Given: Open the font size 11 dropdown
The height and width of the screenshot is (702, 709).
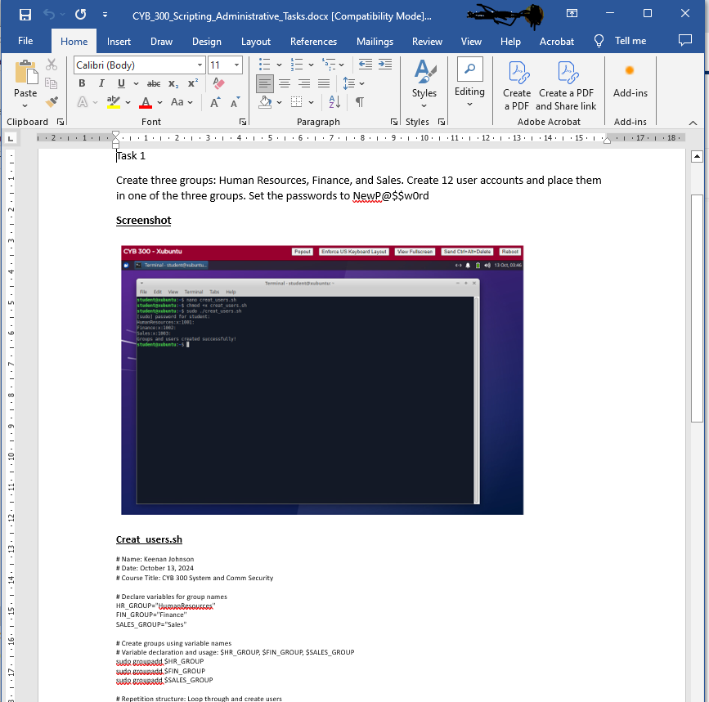Looking at the screenshot, I should coord(236,65).
